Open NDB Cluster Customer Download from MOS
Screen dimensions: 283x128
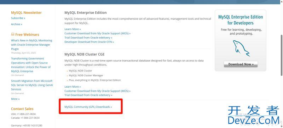tap(98, 91)
